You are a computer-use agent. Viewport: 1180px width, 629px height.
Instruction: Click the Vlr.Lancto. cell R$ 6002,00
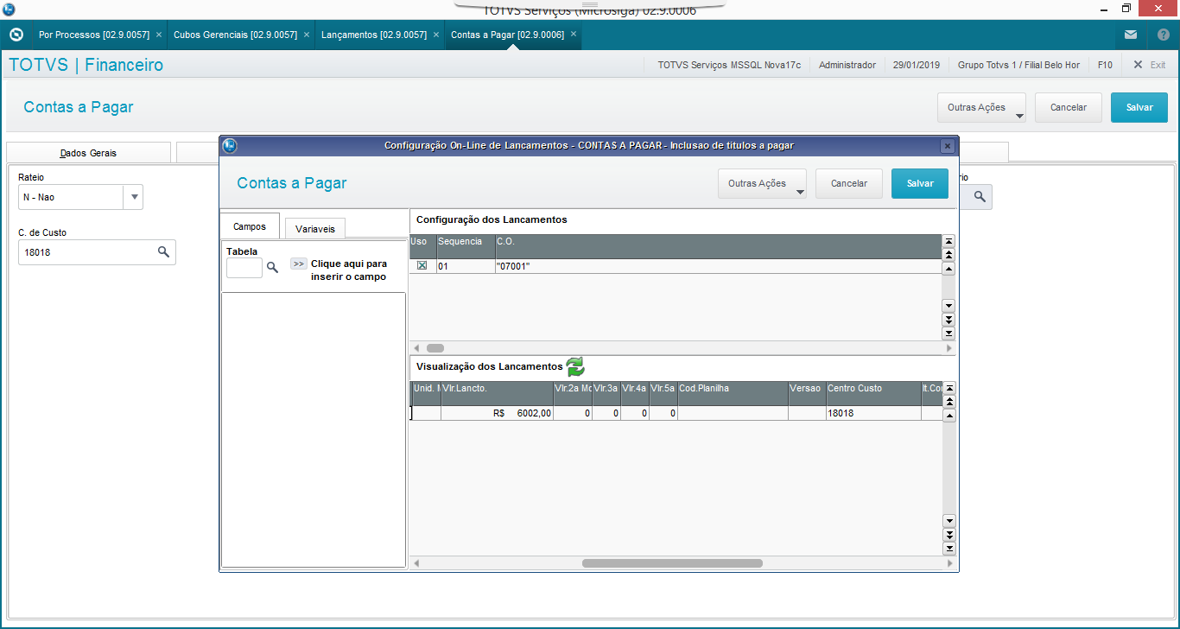pos(497,413)
